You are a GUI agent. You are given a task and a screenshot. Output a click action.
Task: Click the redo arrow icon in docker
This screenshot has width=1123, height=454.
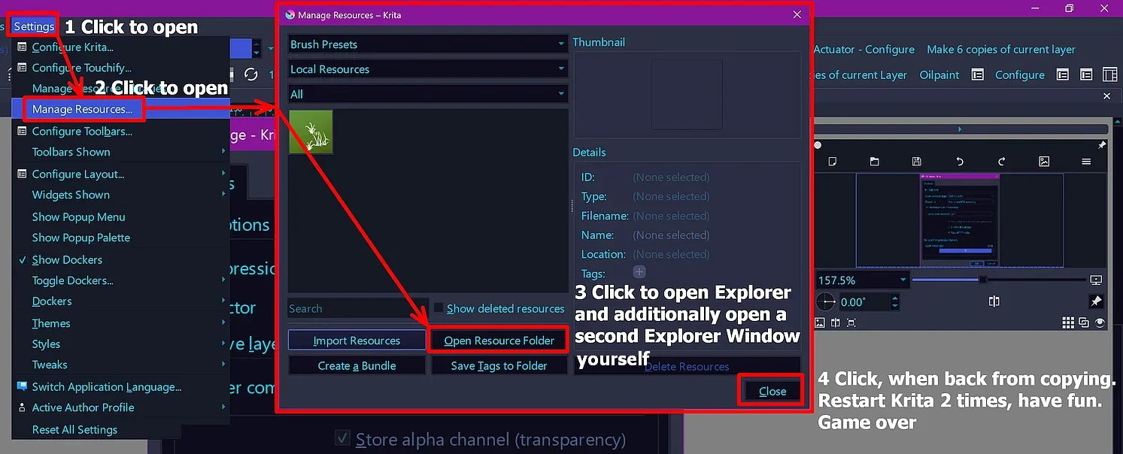tap(1001, 162)
